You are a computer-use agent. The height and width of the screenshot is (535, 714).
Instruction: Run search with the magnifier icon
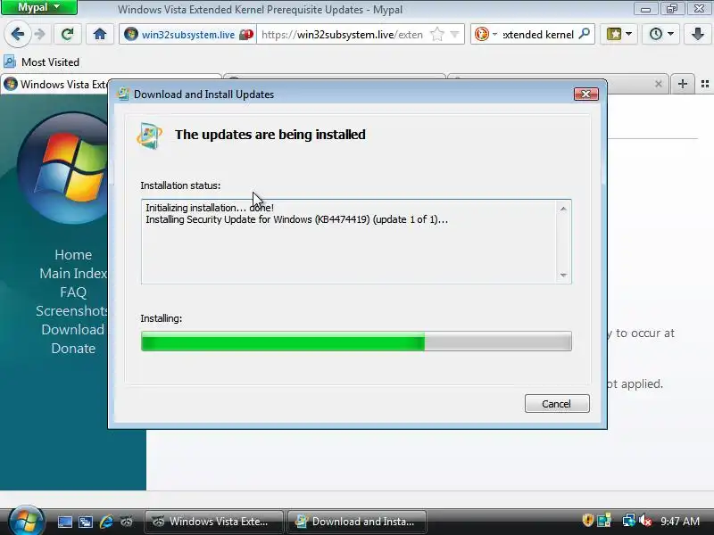pyautogui.click(x=585, y=34)
